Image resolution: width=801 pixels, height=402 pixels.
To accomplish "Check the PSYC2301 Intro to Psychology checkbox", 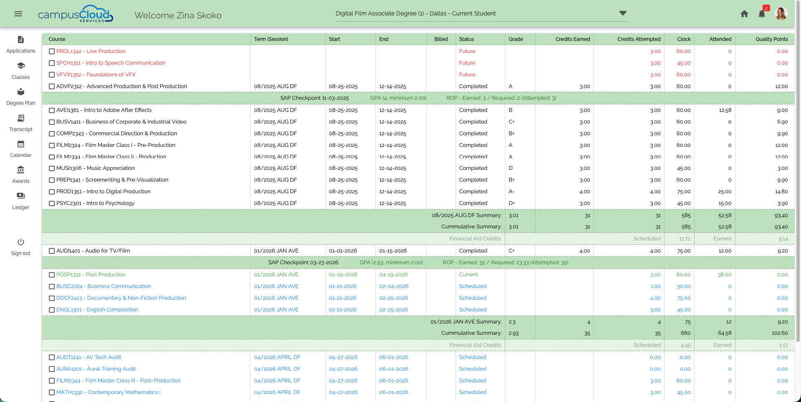I will [x=52, y=204].
